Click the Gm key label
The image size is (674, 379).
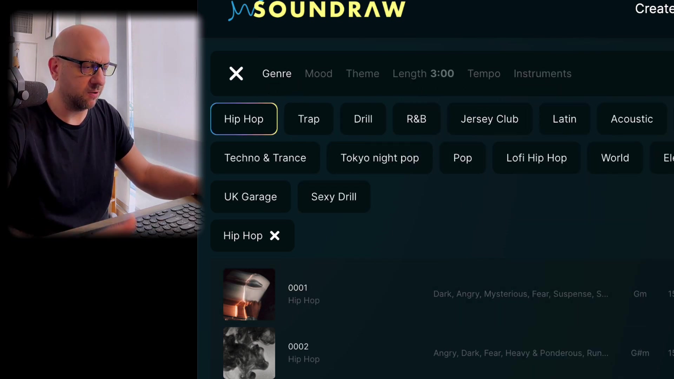(640, 294)
